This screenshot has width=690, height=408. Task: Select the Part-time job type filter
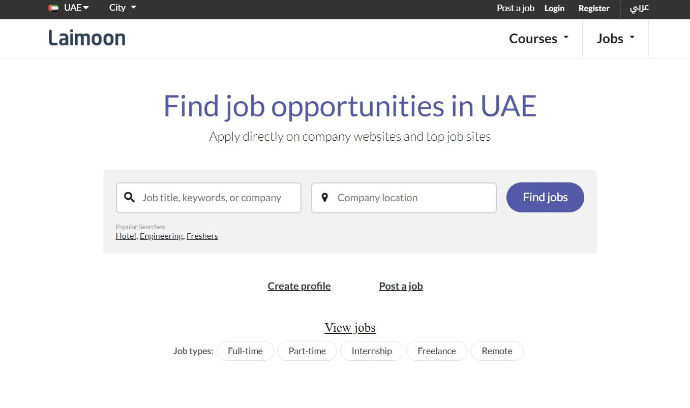[x=307, y=351]
